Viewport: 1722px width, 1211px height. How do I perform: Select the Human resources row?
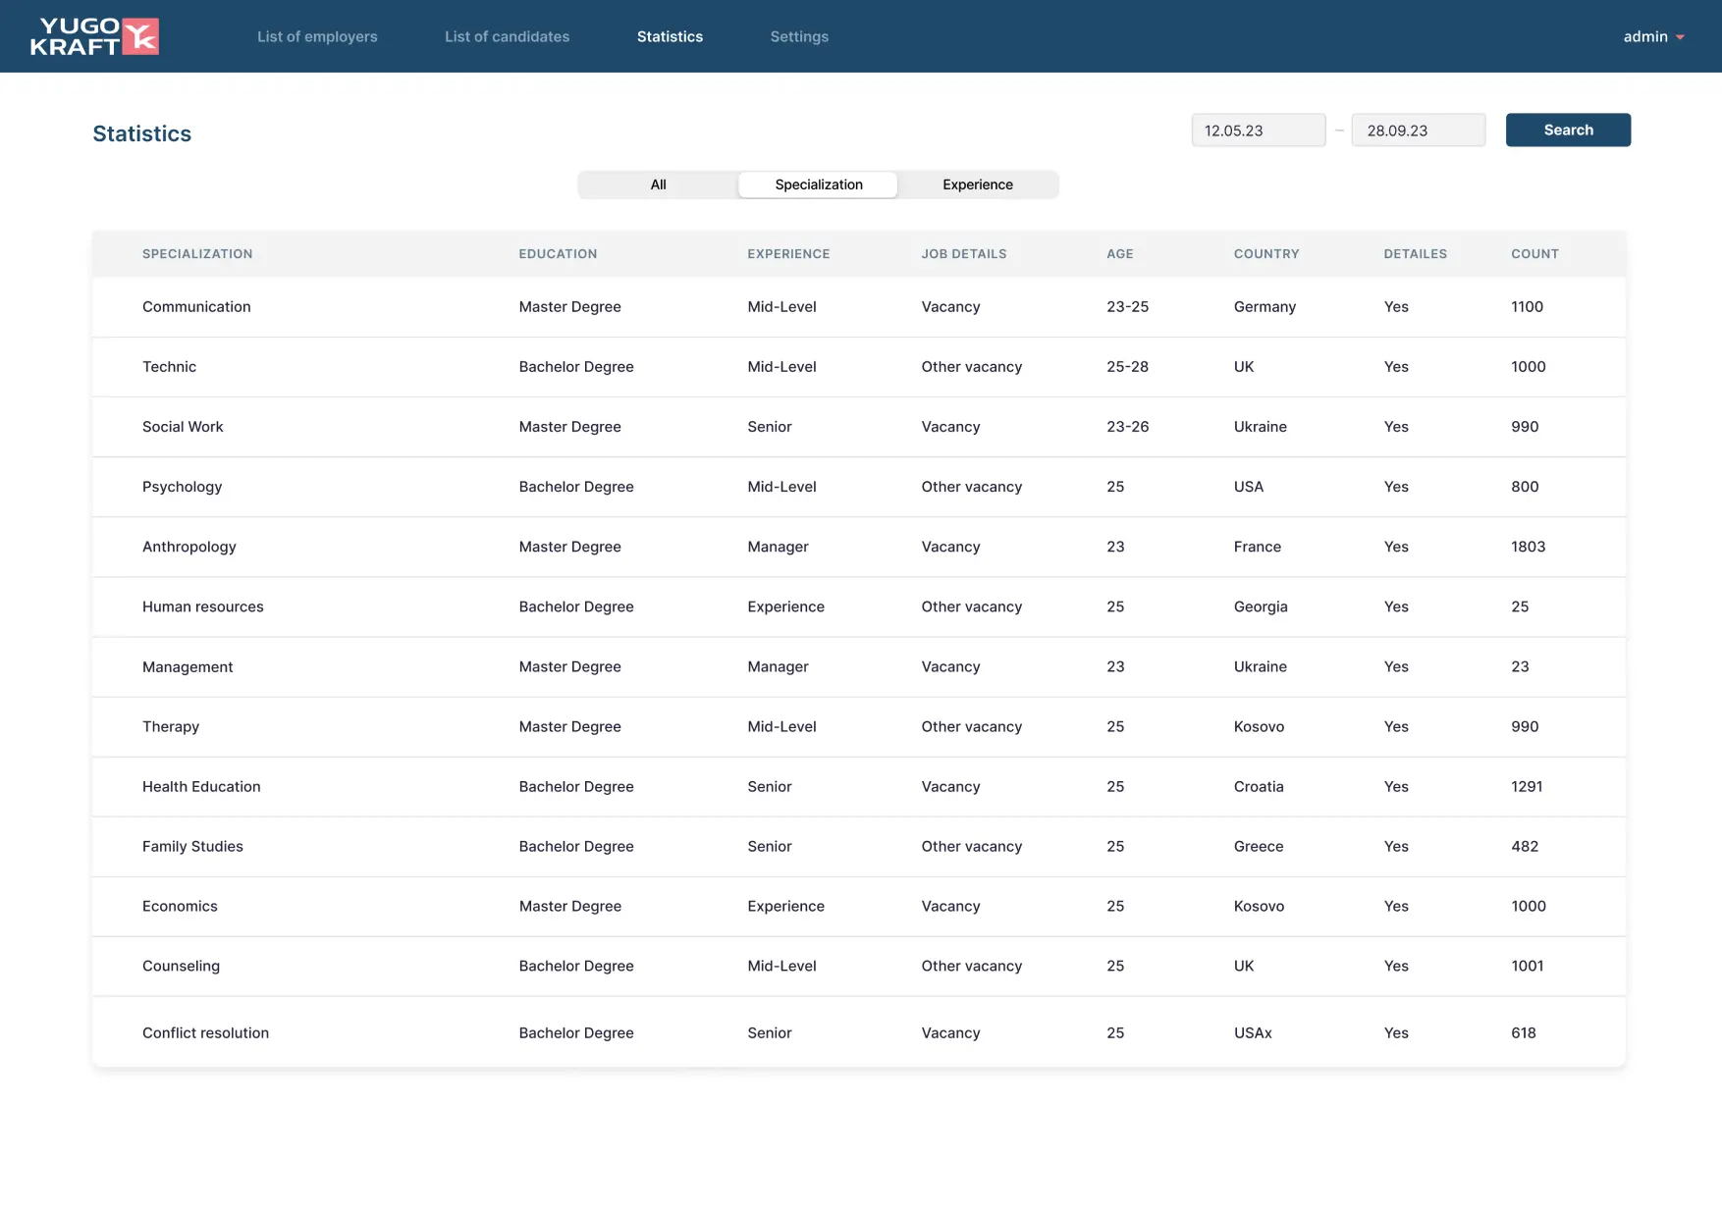pyautogui.click(x=203, y=606)
